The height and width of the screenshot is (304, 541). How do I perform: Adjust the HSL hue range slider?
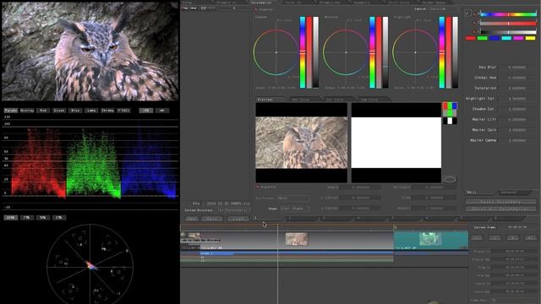click(508, 14)
